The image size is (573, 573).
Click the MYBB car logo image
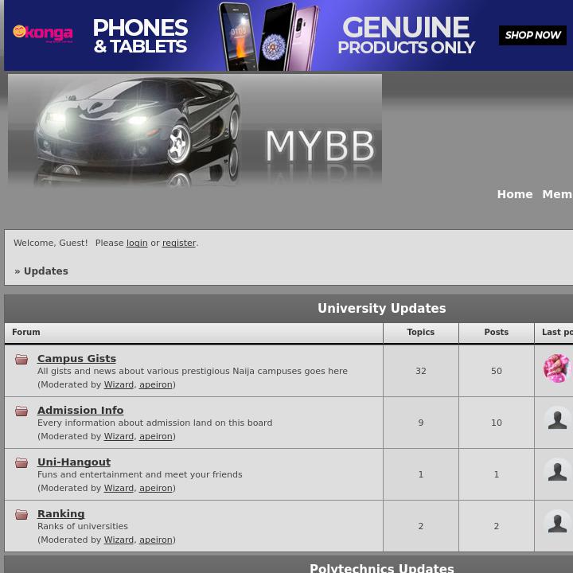[x=195, y=131]
